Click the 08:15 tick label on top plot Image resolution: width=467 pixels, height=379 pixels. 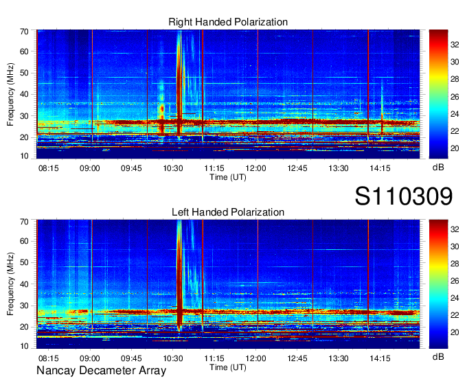49,168
